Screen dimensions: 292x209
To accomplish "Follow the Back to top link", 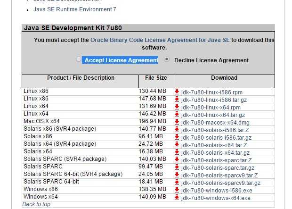I will [36, 204].
